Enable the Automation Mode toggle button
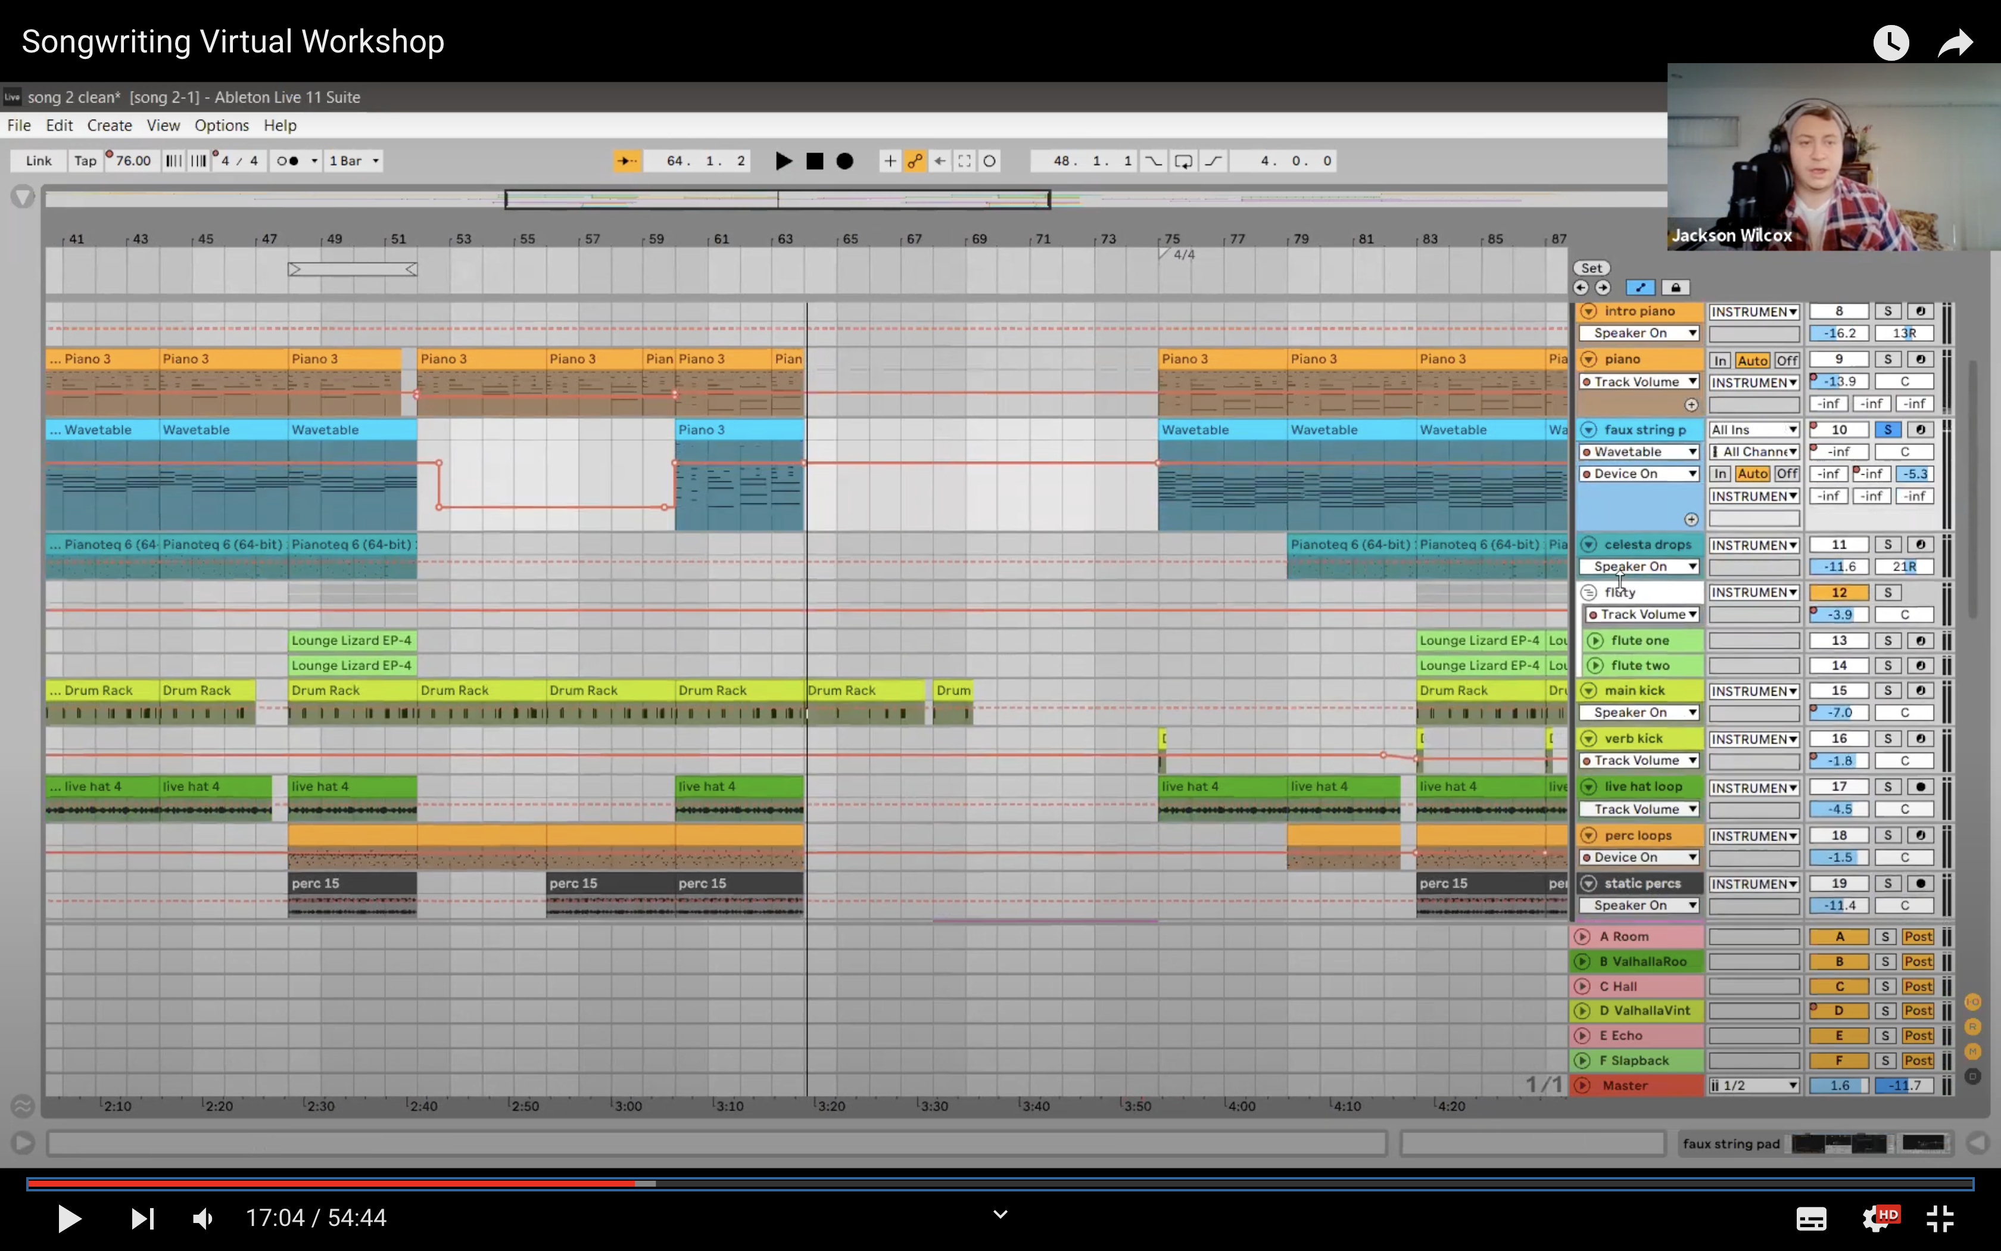This screenshot has height=1251, width=2001. coord(1640,288)
